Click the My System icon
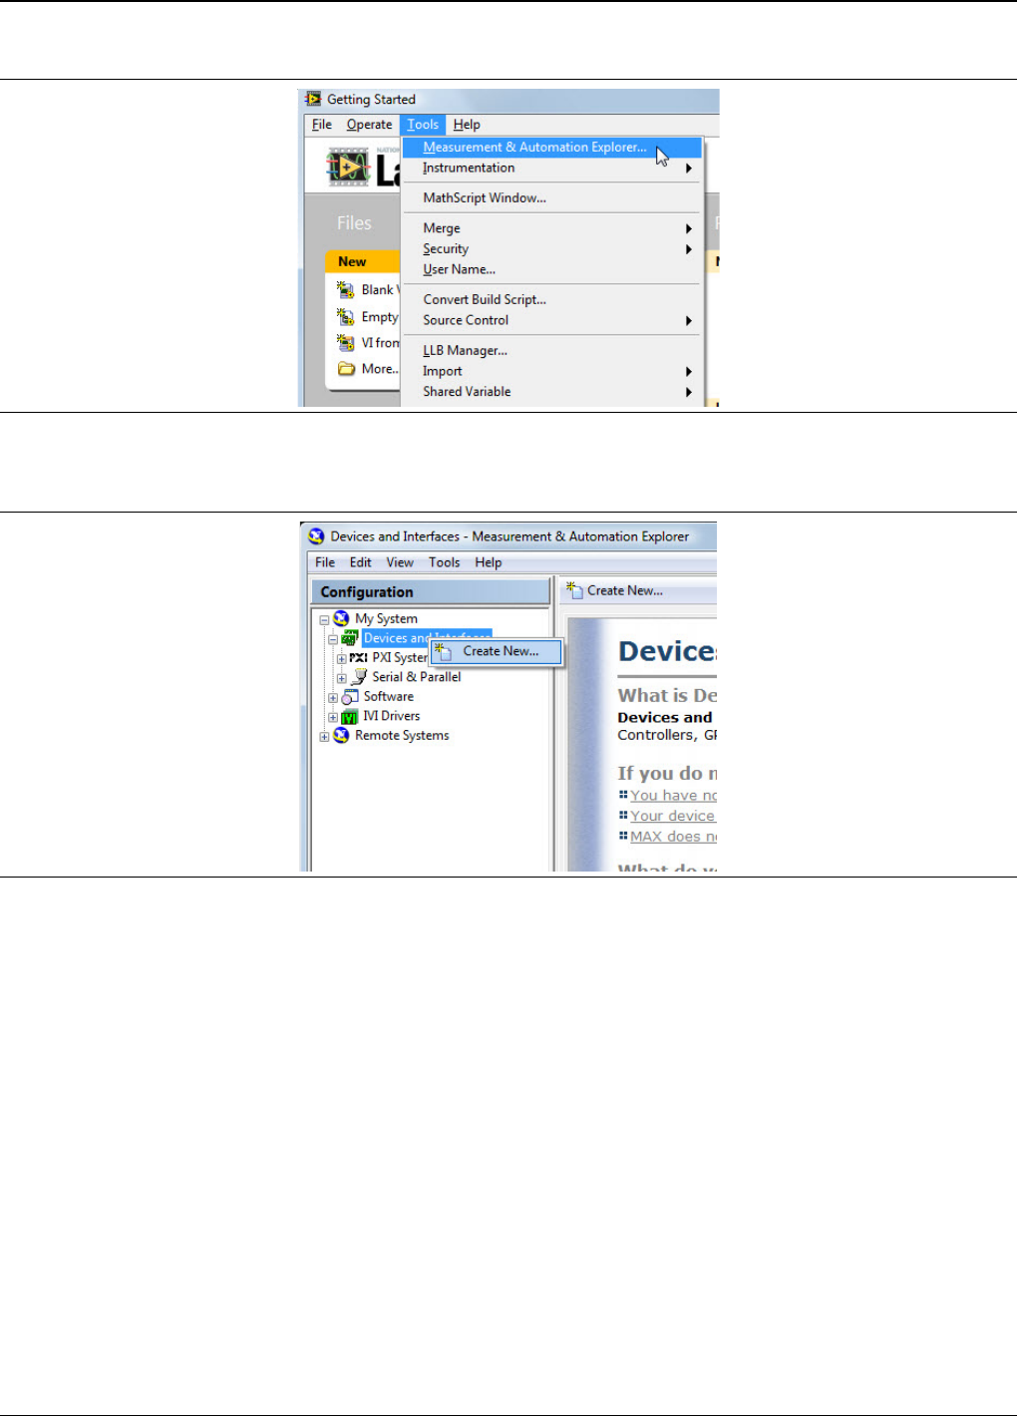This screenshot has width=1017, height=1416. point(341,618)
